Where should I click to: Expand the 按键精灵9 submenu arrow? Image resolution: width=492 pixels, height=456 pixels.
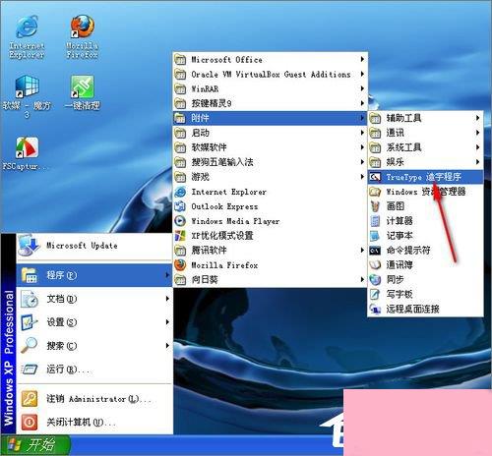pyautogui.click(x=362, y=103)
